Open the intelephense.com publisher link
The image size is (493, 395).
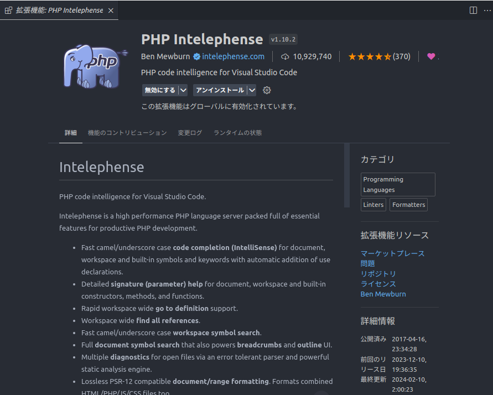click(x=233, y=56)
